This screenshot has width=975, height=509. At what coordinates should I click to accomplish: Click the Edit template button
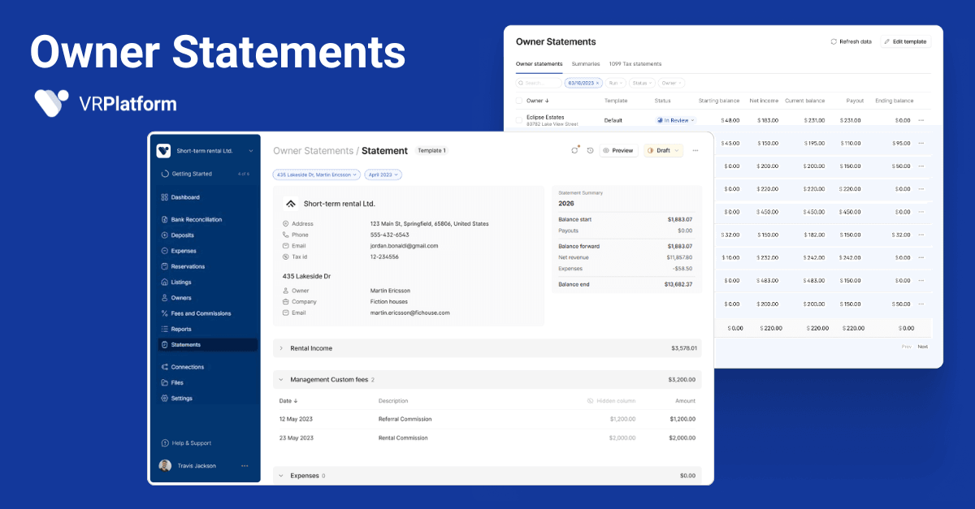[904, 41]
